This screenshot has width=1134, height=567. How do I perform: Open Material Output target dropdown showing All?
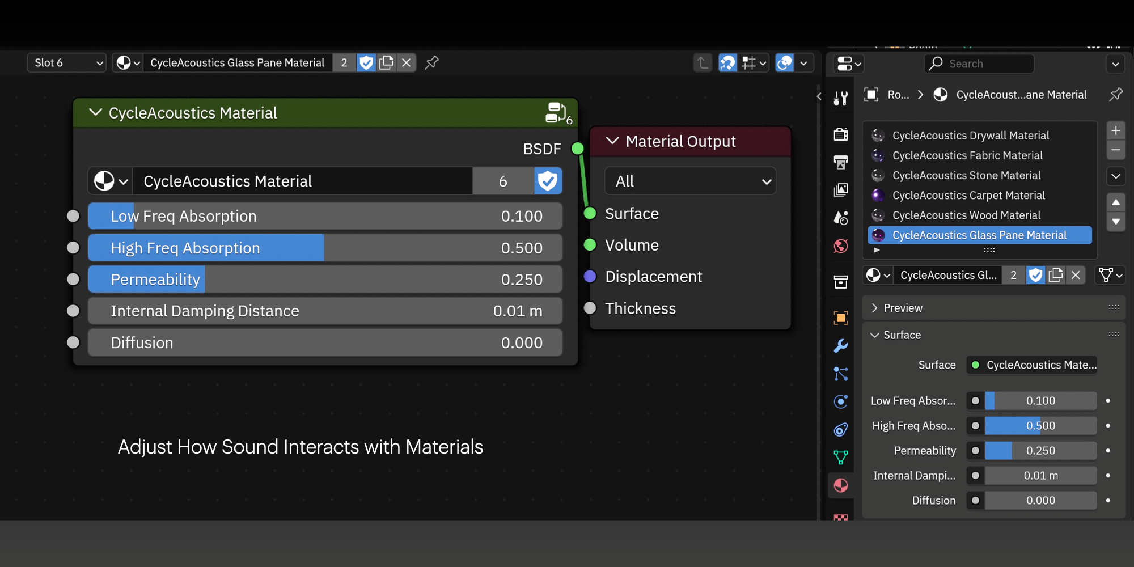[690, 181]
